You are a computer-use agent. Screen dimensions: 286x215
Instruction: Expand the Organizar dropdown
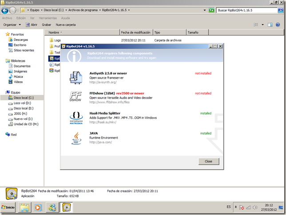pyautogui.click(x=12, y=24)
